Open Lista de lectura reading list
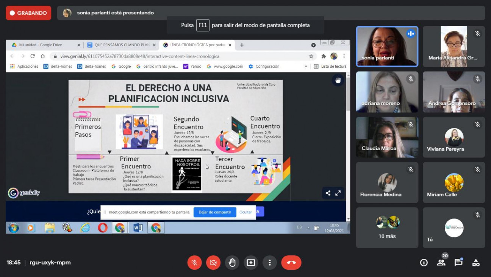 pos(330,66)
